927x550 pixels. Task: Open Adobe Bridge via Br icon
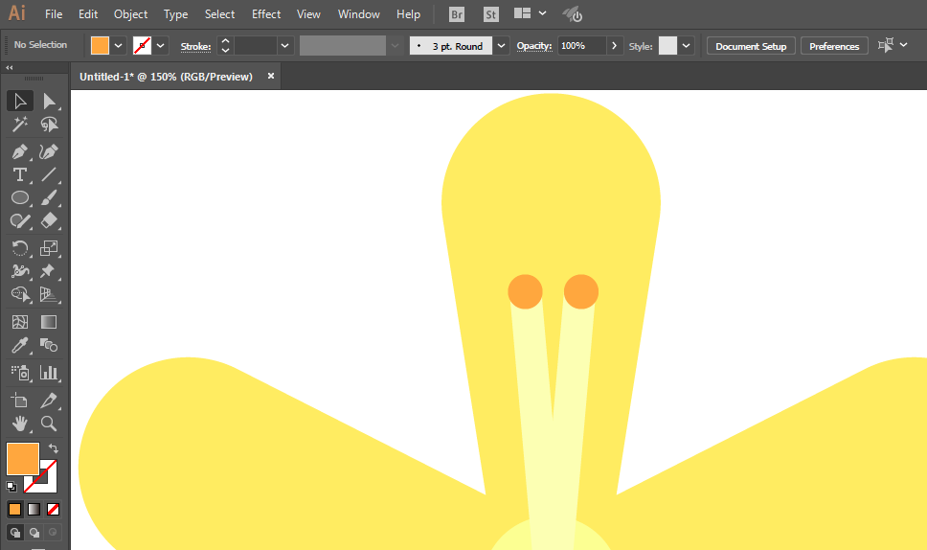pos(457,14)
